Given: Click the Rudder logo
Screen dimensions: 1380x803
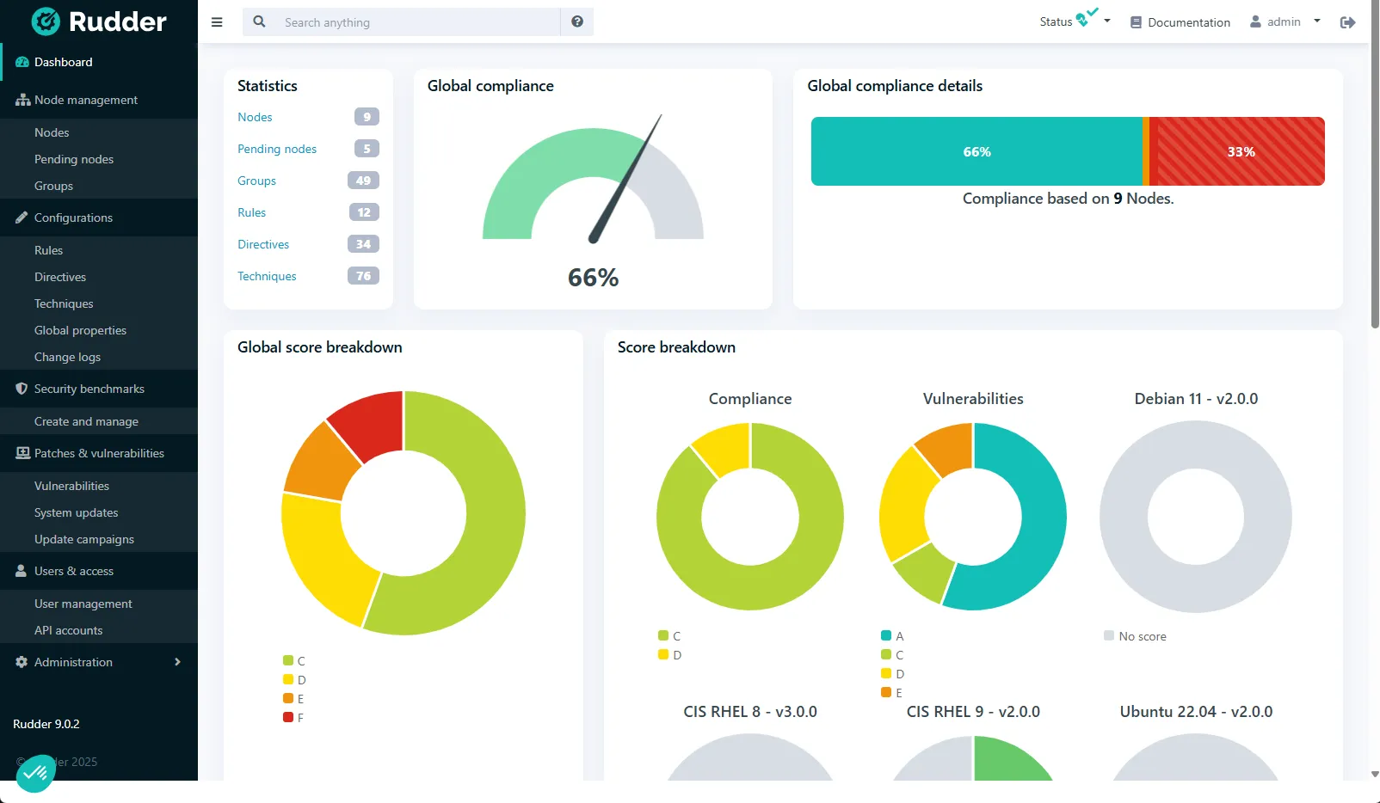Looking at the screenshot, I should click(99, 21).
